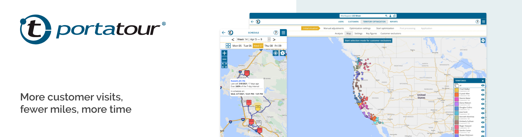Hide Diana Watson territory with eye icon

pos(483,104)
